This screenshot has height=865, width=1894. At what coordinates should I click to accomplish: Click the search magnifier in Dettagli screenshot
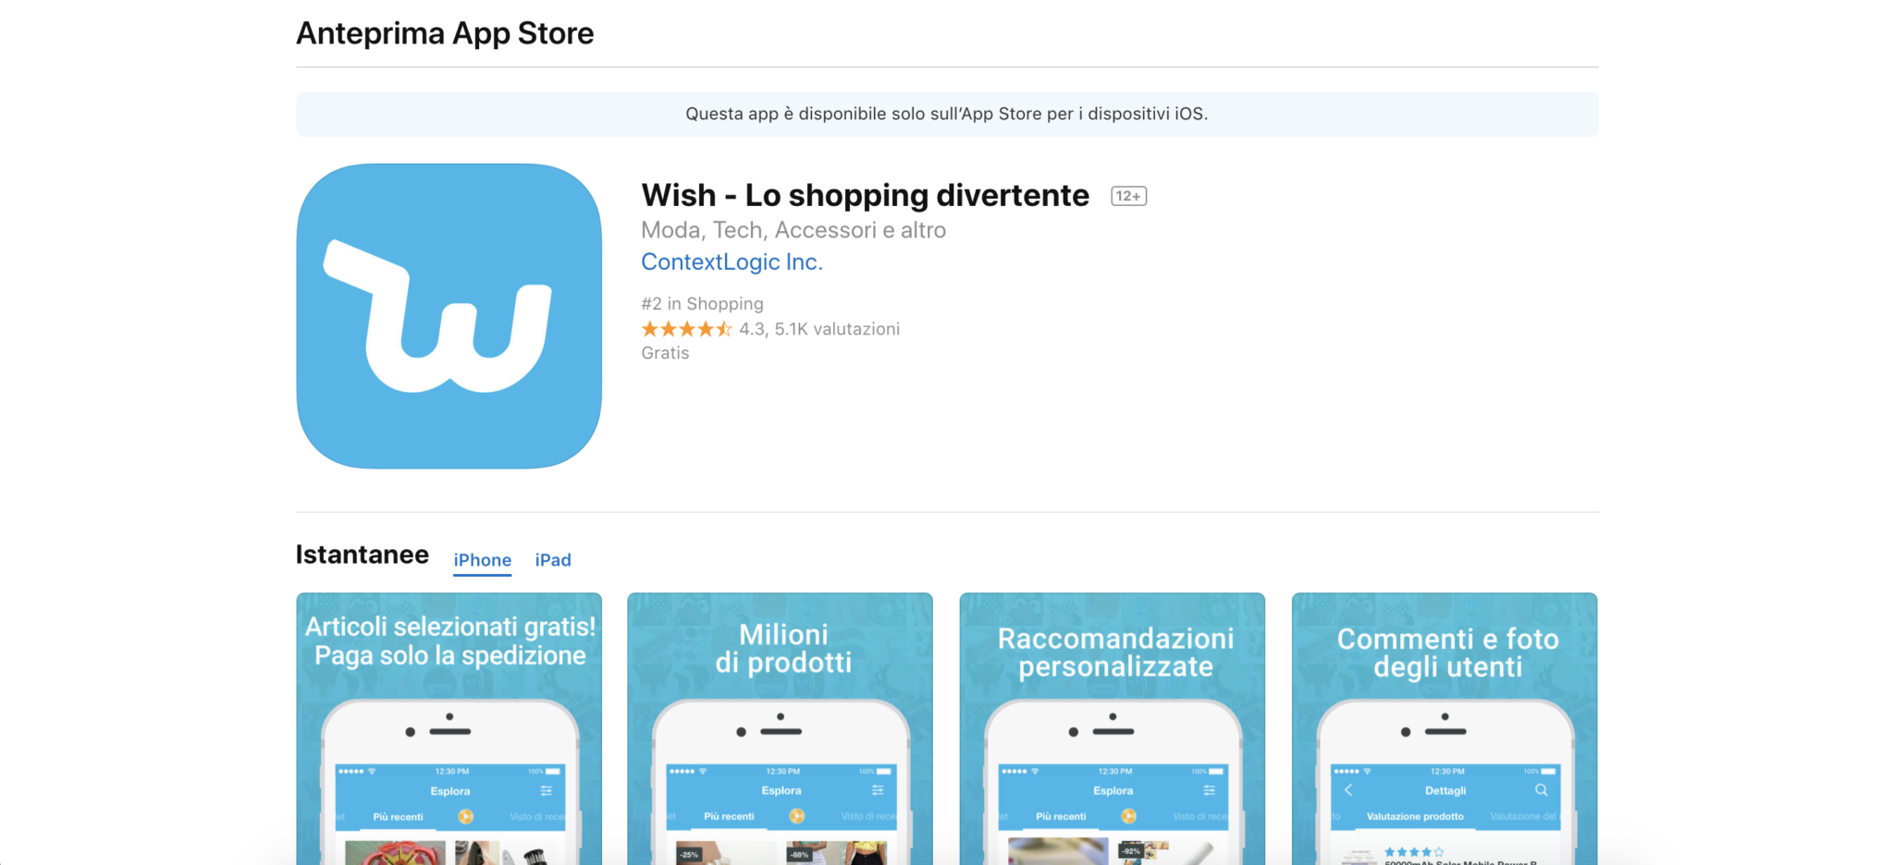[x=1541, y=790]
